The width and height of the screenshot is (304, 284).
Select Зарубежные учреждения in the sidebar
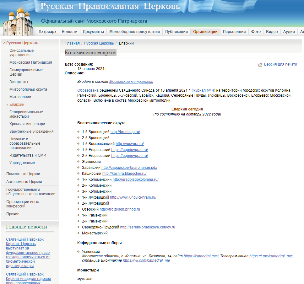[31, 131]
